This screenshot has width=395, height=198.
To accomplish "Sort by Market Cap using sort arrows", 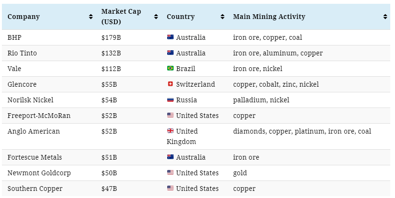I will click(156, 17).
